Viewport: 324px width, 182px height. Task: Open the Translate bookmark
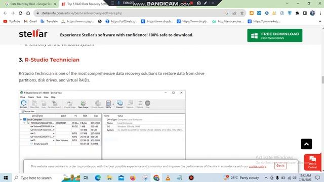49,21
